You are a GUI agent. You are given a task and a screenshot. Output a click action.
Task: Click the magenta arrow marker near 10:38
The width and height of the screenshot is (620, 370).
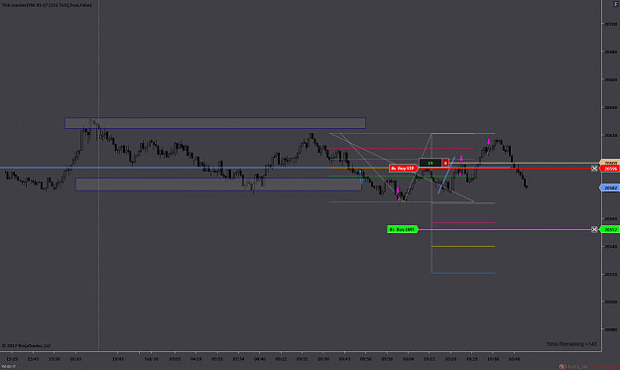coord(489,142)
